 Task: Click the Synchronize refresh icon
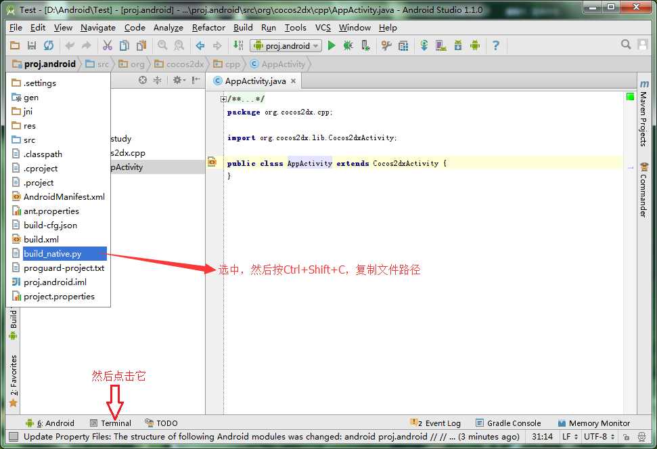pyautogui.click(x=49, y=45)
